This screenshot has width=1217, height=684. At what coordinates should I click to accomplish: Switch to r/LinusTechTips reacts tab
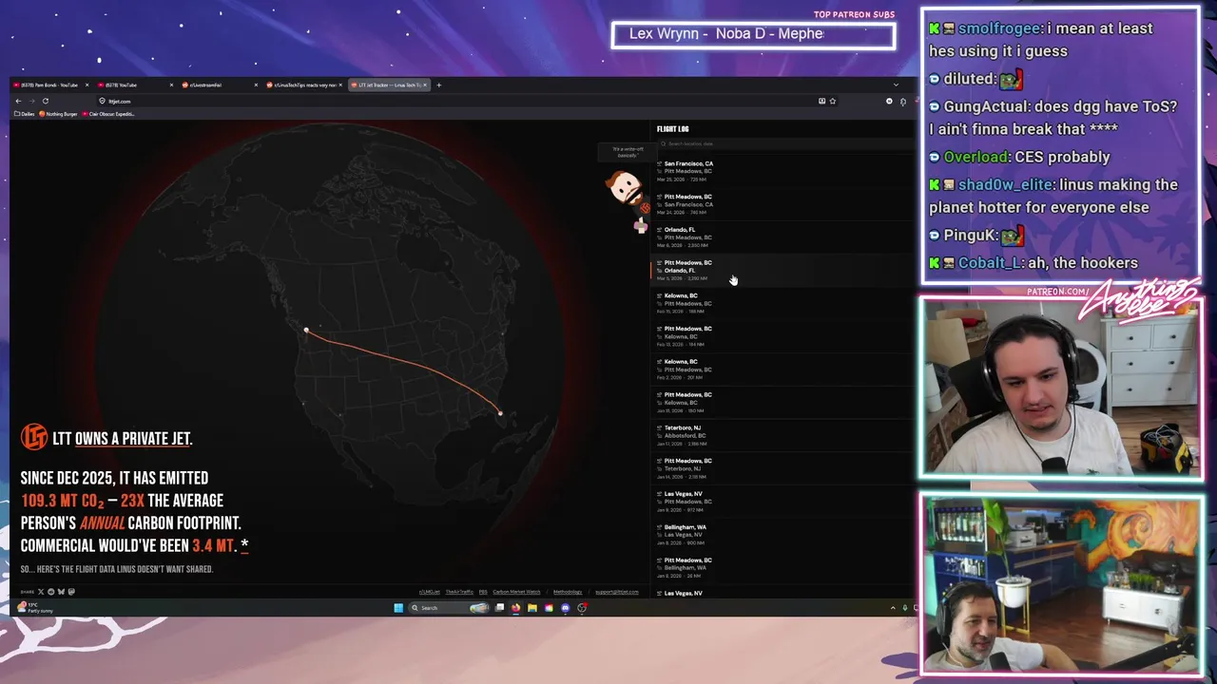[302, 85]
